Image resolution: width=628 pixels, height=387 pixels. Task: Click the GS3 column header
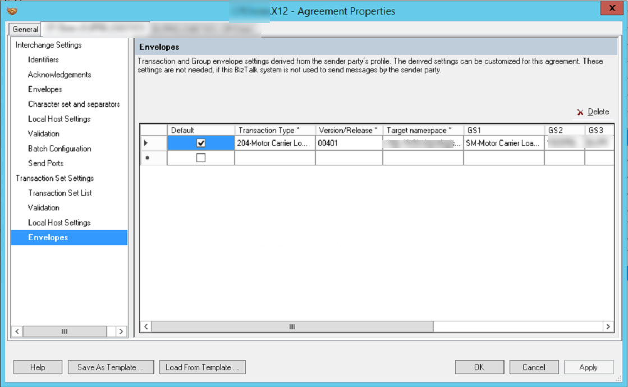tap(599, 130)
